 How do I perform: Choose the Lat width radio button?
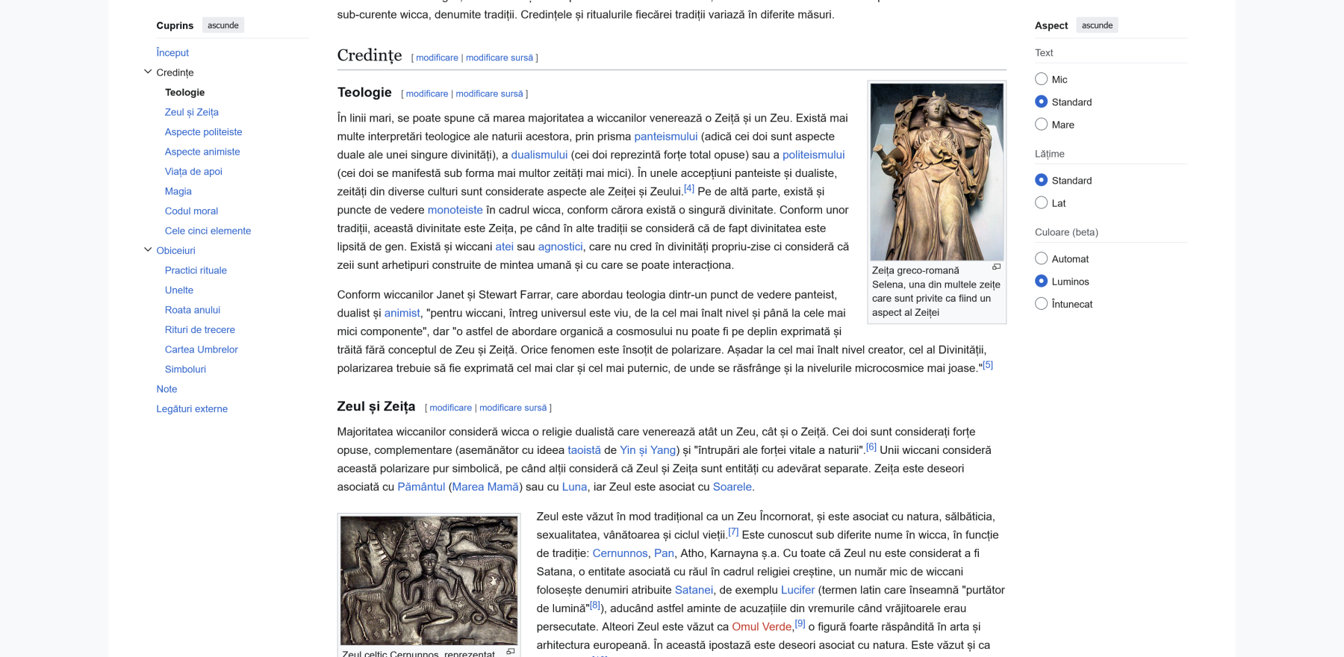tap(1042, 203)
